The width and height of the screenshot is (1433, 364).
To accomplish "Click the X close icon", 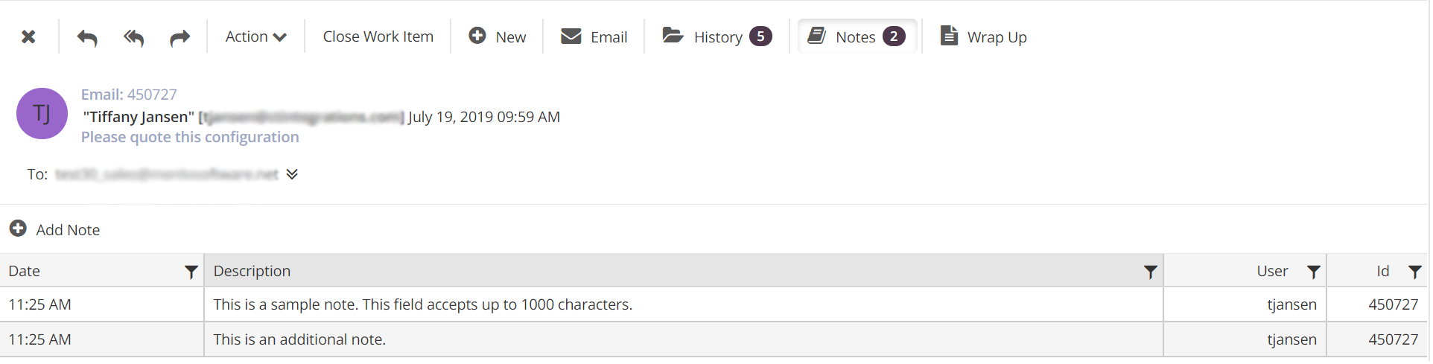I will [28, 36].
